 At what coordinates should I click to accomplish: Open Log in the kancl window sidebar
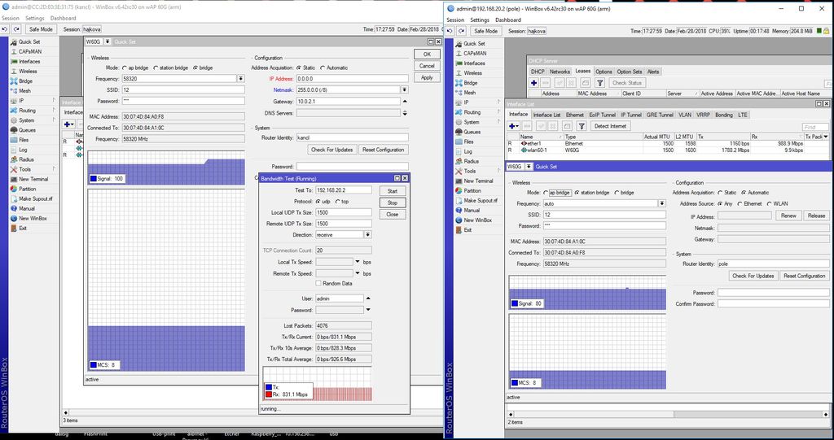(23, 150)
